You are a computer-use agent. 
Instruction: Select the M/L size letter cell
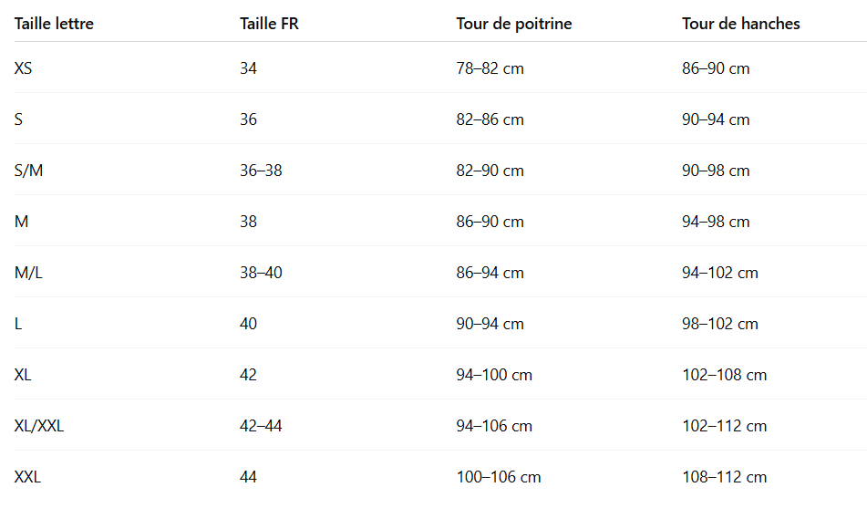pyautogui.click(x=28, y=273)
